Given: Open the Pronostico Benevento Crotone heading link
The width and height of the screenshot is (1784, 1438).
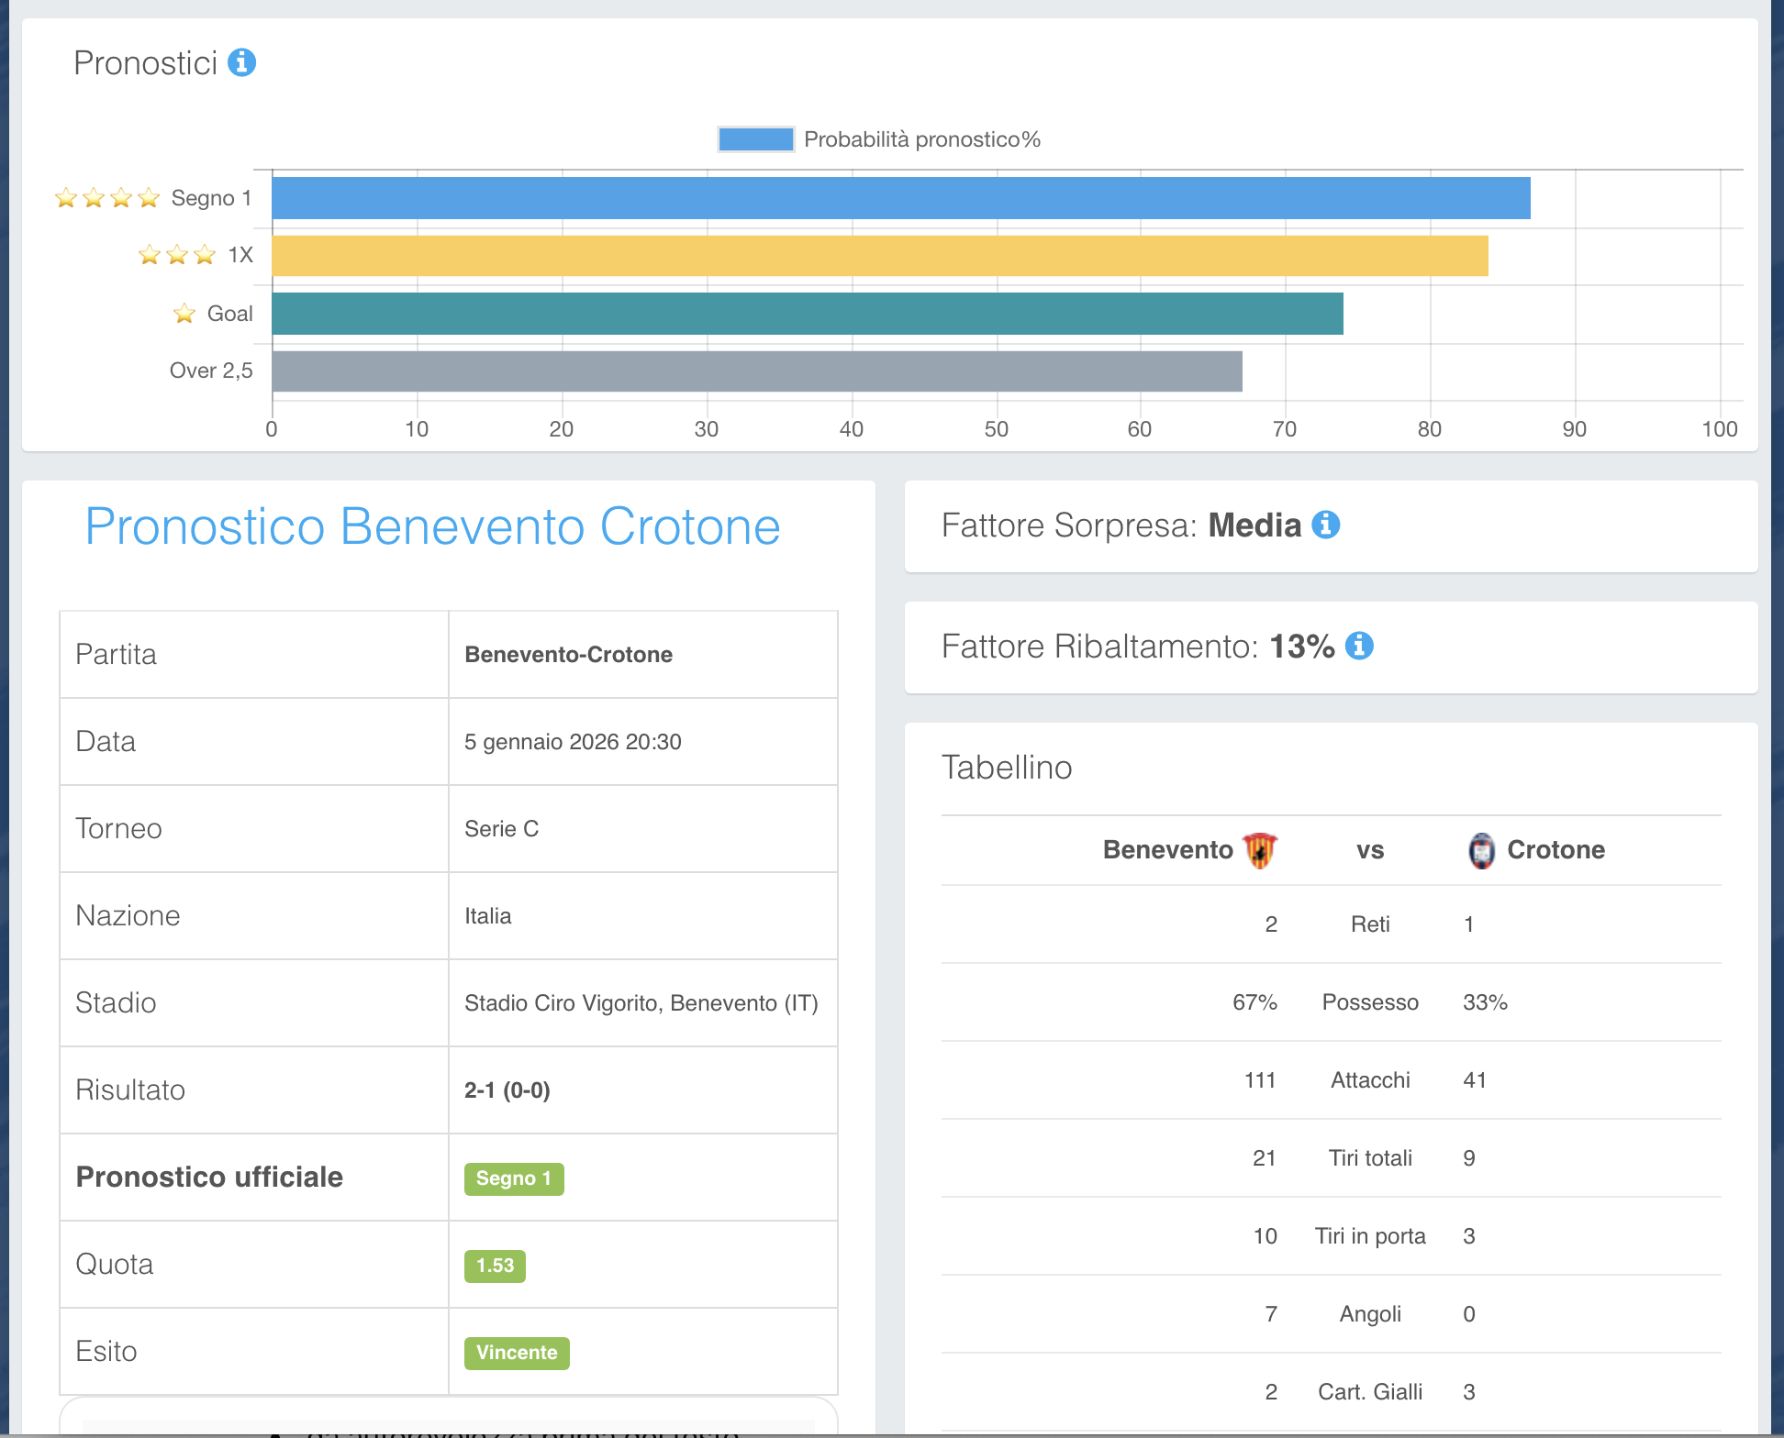Looking at the screenshot, I should click(432, 526).
